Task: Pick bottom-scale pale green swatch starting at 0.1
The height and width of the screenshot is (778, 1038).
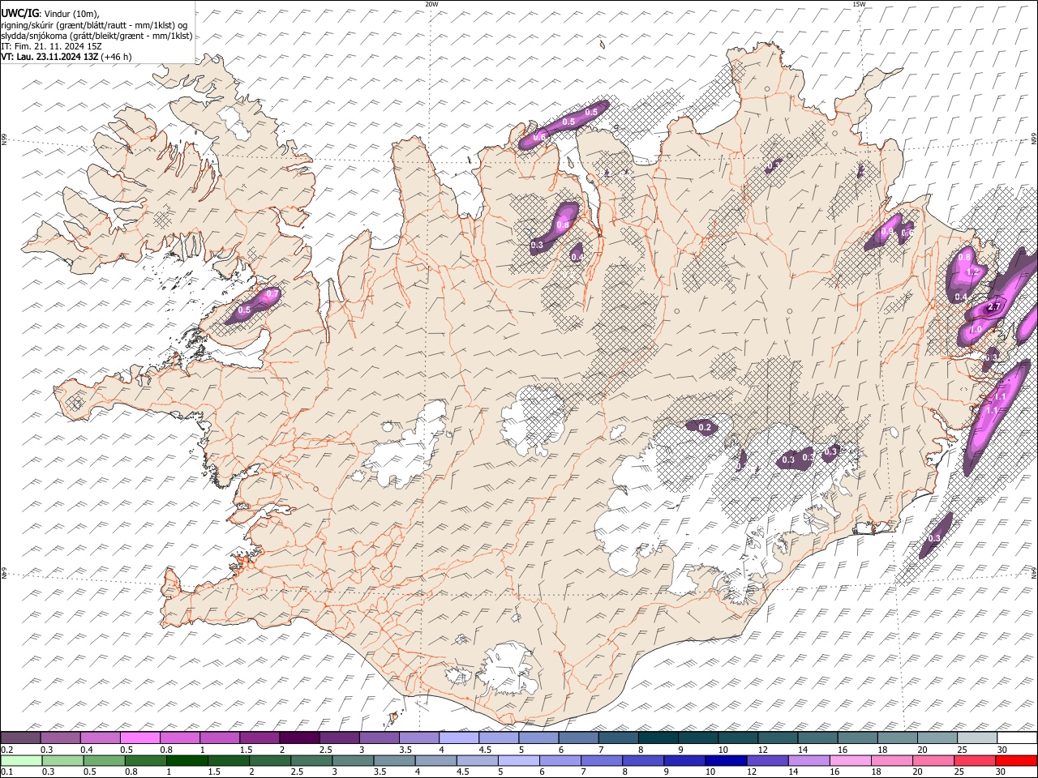Action: tap(20, 760)
